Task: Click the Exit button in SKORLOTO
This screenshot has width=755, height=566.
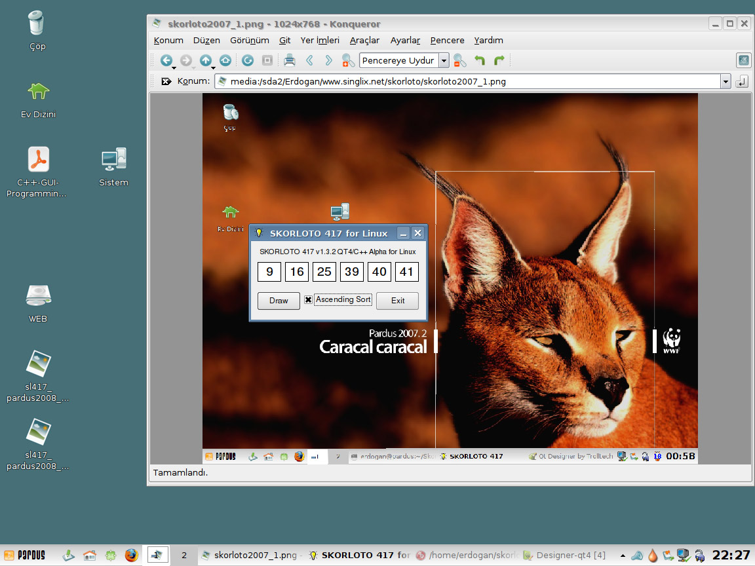Action: (x=398, y=300)
